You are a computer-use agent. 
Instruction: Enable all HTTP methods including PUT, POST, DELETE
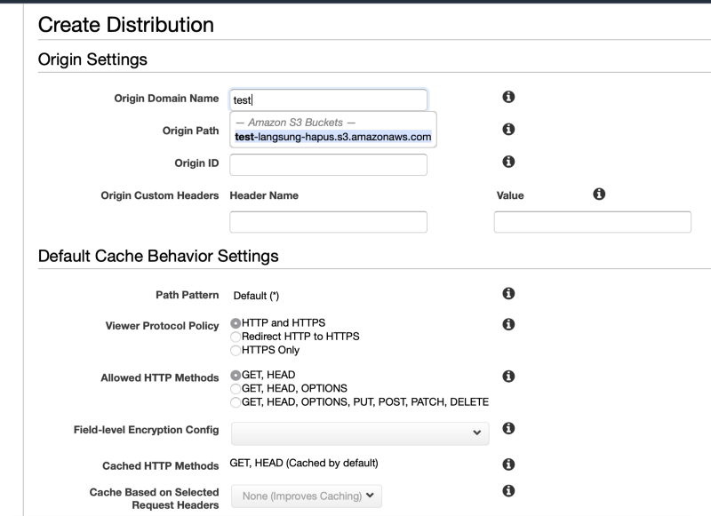(x=236, y=402)
